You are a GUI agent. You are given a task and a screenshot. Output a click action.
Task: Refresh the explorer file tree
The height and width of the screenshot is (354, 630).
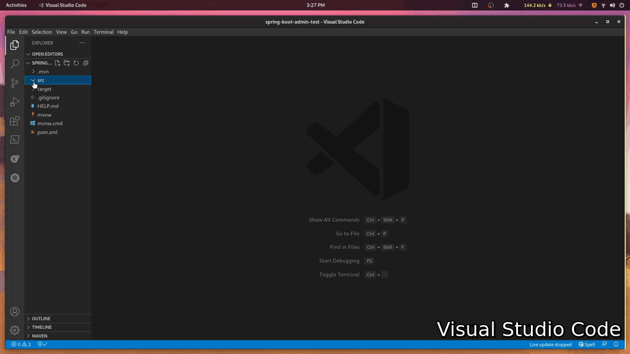coord(76,63)
